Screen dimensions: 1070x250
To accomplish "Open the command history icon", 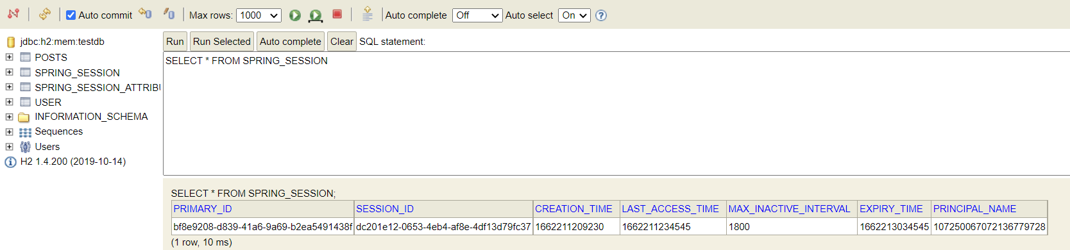I will 368,14.
